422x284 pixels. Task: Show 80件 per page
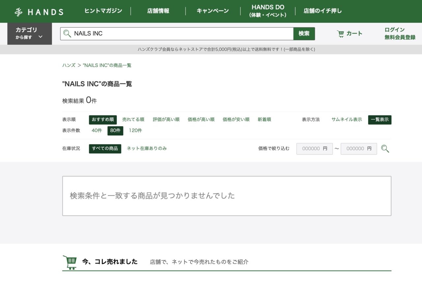115,131
